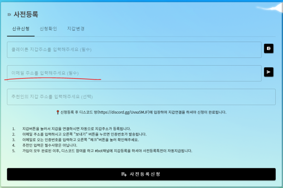Click the wallet connect icon button

click(269, 48)
